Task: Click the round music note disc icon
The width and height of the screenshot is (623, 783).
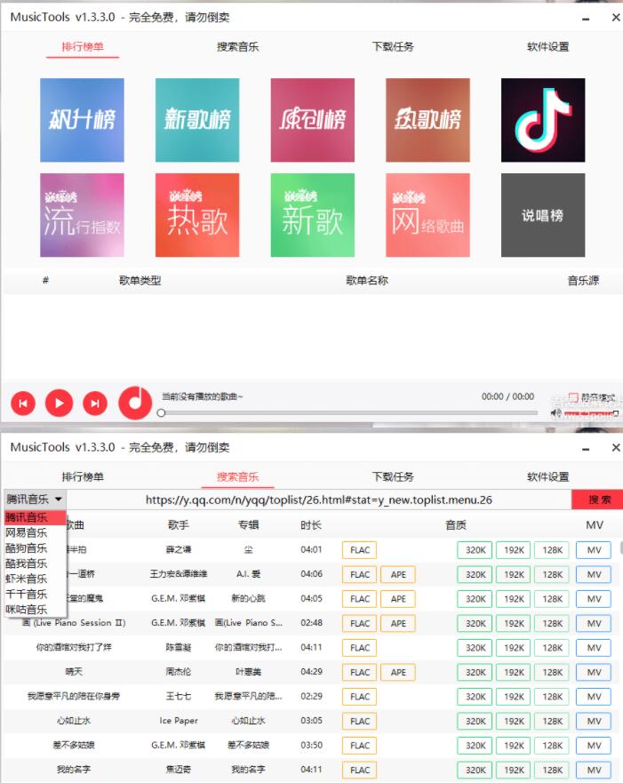Action: [135, 403]
